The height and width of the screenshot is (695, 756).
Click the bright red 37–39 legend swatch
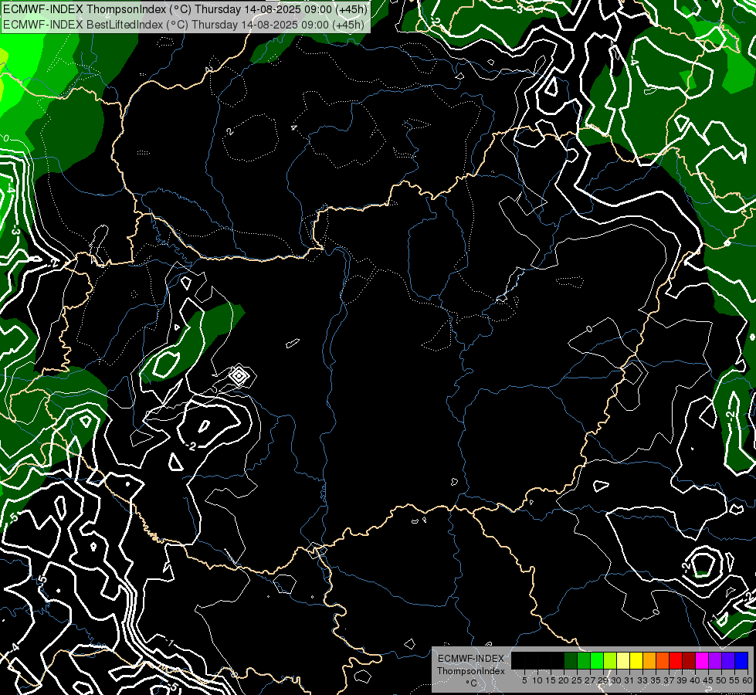tap(676, 660)
